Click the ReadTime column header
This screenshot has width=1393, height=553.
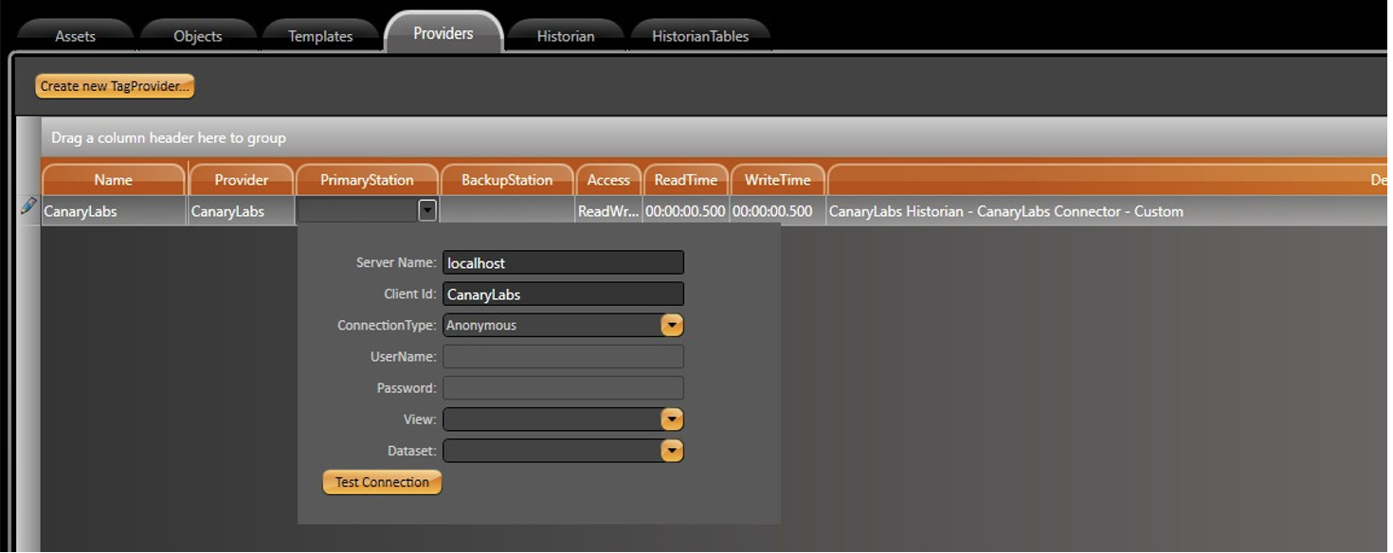[685, 180]
